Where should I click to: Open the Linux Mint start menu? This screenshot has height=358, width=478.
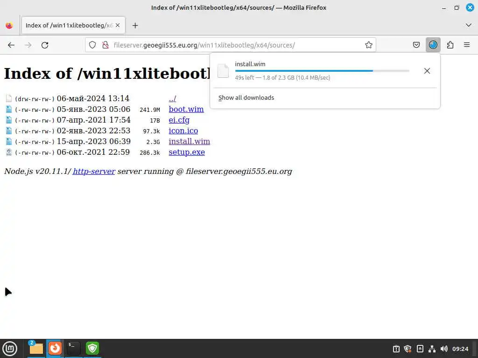coord(10,349)
